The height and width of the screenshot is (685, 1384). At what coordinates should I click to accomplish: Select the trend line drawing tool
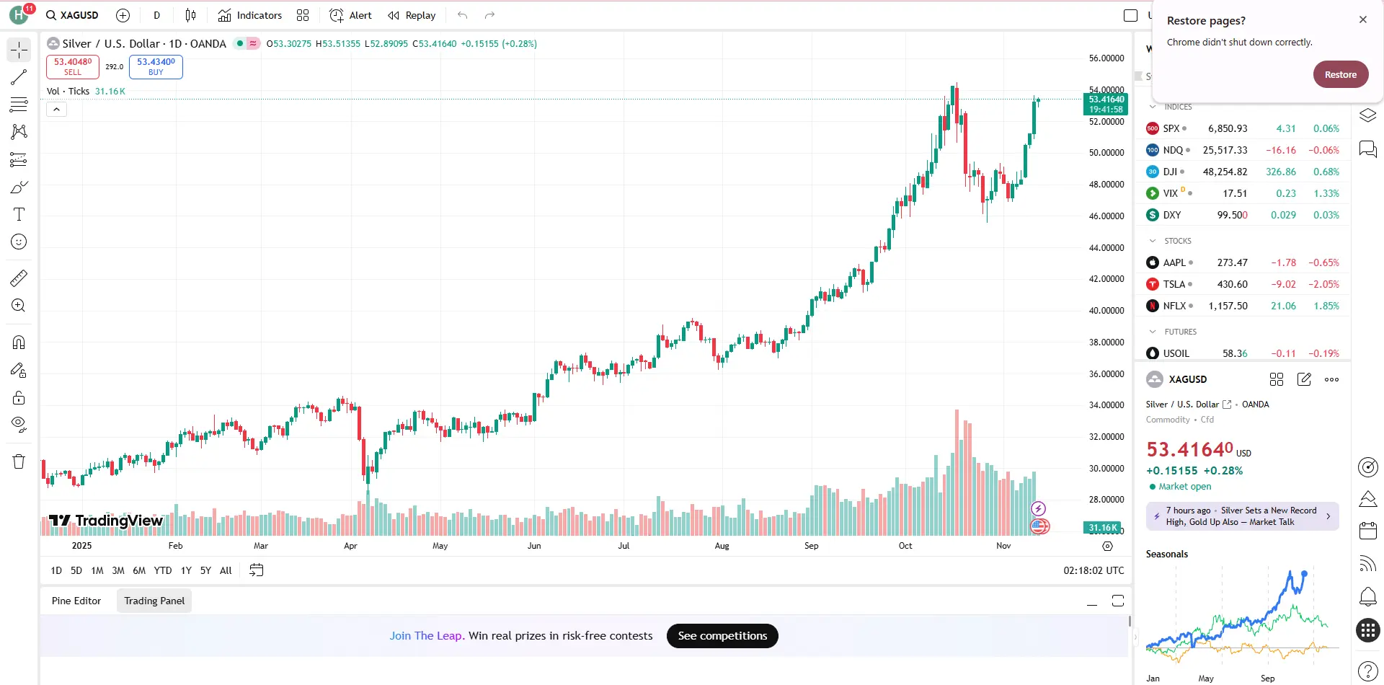[19, 77]
